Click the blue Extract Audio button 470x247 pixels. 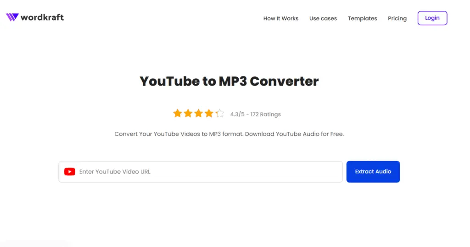point(373,172)
